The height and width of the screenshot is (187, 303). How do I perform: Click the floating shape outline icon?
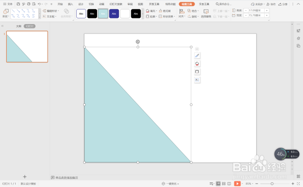pyautogui.click(x=197, y=72)
